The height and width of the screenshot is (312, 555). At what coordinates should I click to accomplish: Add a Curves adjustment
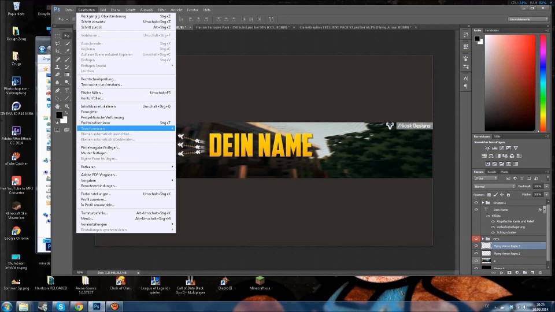(502, 148)
